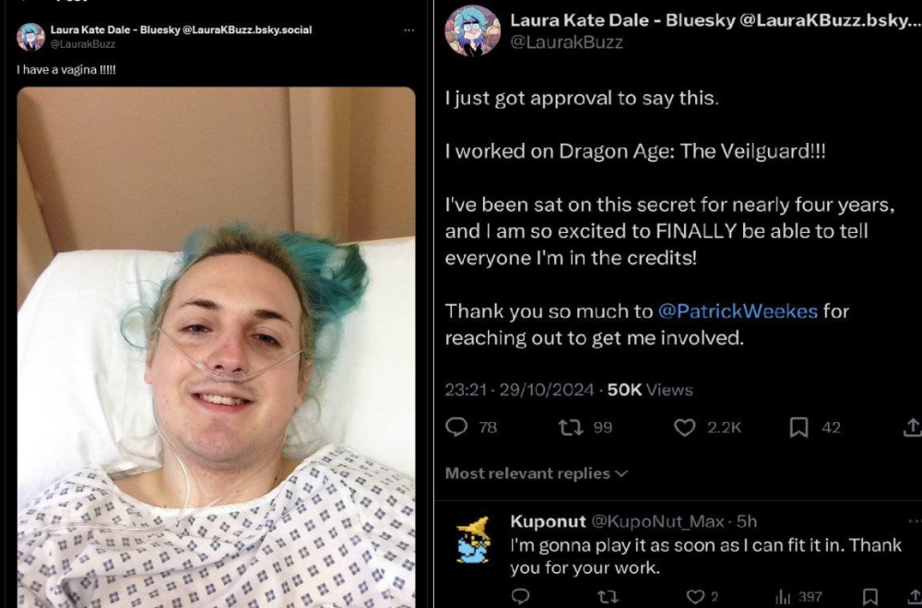
Task: Like Kuponut's reply with 2 hearts
Action: coord(695,597)
